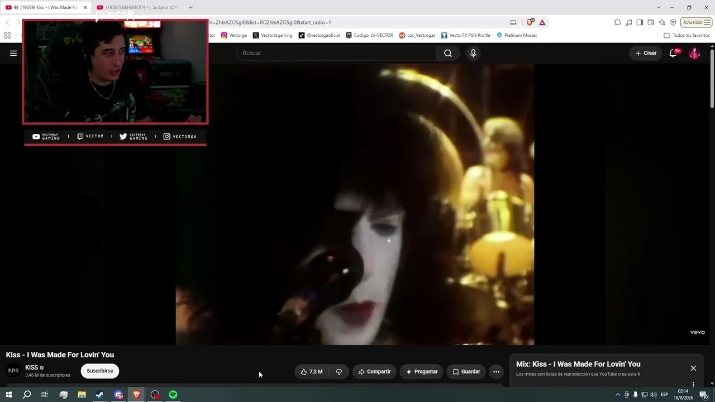Open the Vector7X PSN Profile bookmark
Viewport: 715px width, 402px height.
[466, 35]
